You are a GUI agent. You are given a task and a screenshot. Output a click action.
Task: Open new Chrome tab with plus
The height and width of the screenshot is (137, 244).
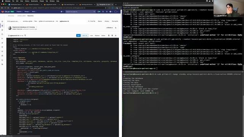pyautogui.click(x=116, y=5)
